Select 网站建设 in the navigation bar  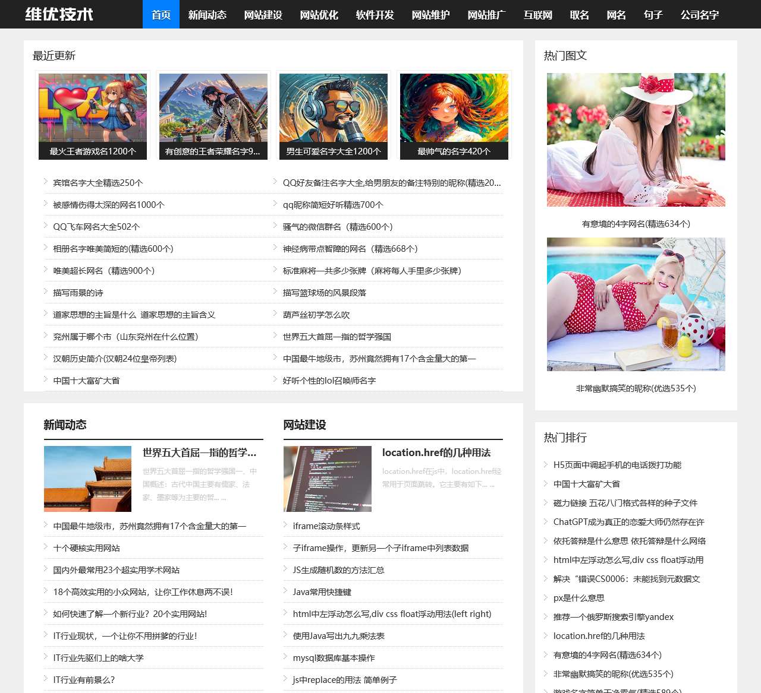(x=263, y=14)
